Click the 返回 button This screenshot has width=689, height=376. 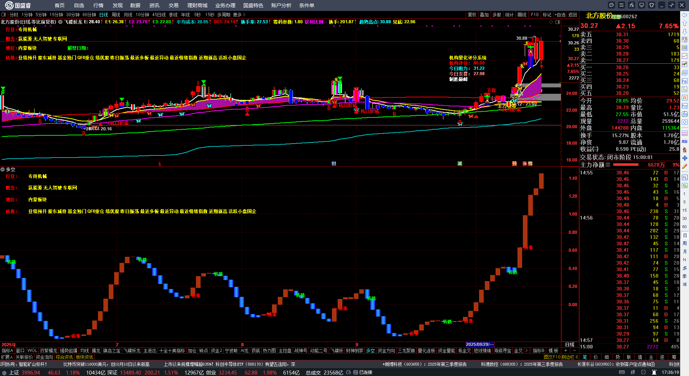[573, 15]
